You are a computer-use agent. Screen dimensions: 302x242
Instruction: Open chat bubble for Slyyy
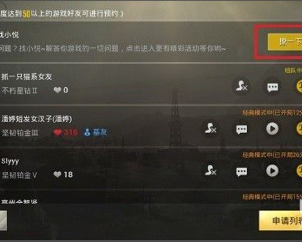(242, 172)
